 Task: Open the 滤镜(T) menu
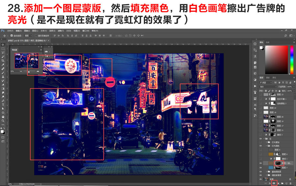tap(61, 31)
